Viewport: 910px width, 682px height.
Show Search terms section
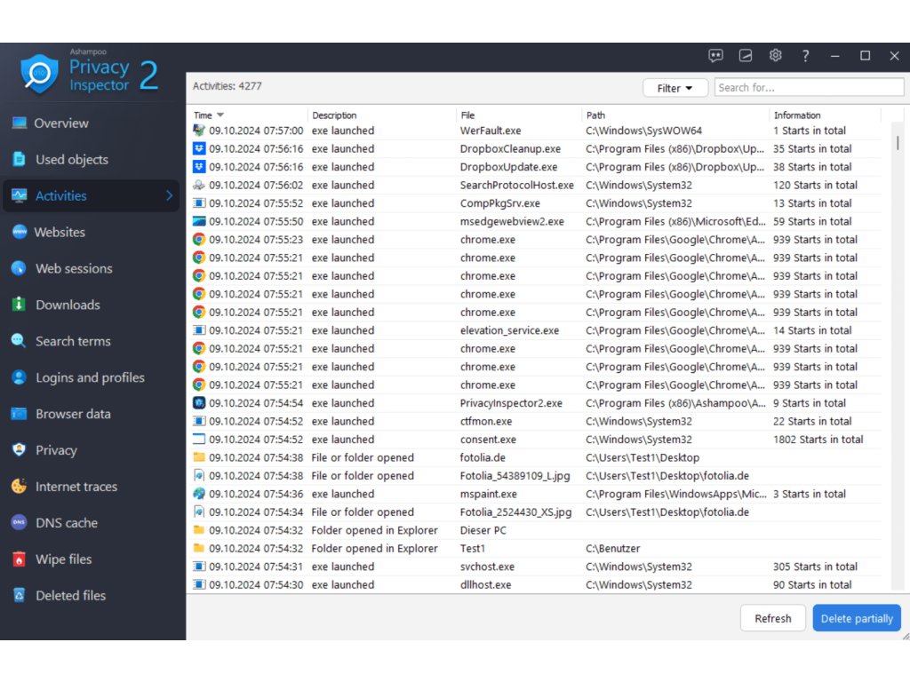[x=73, y=341]
